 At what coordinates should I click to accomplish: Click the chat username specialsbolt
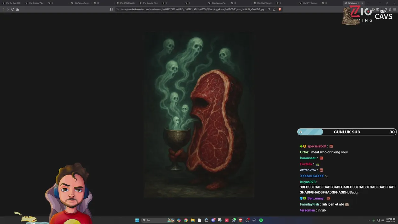[317, 146]
